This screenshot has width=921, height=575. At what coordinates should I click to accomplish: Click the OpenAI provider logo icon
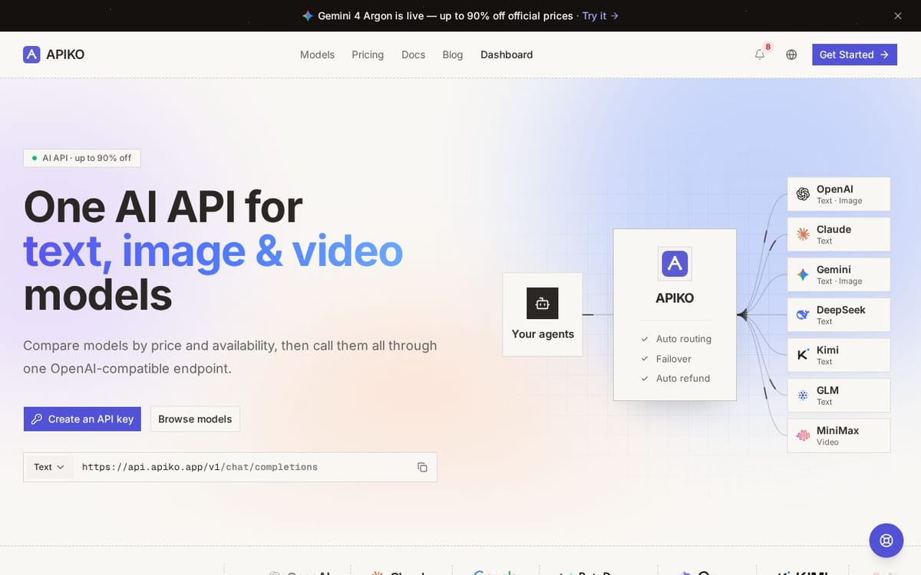[x=803, y=194]
